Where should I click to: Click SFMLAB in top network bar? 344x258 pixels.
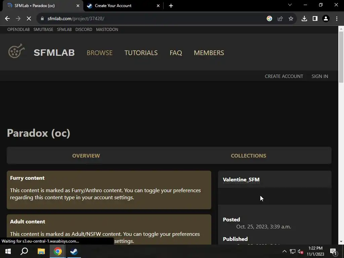click(x=64, y=30)
